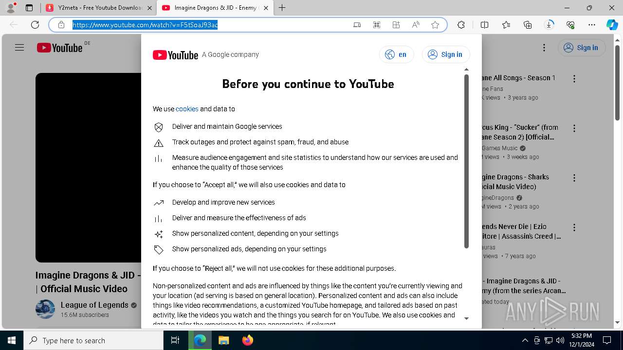Open the Windows Start menu

click(x=11, y=340)
